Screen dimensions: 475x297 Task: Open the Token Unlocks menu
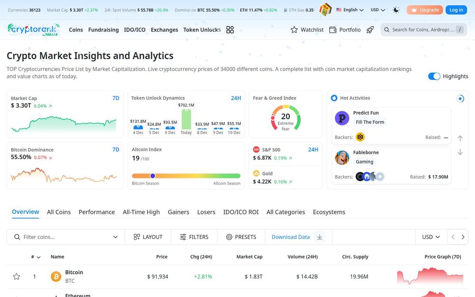202,29
